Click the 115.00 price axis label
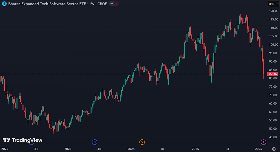Image resolution: width=280 pixels, height=152 pixels. [274, 19]
